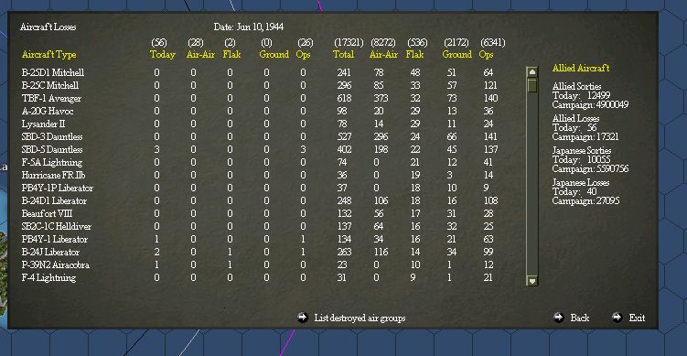Select the Hurricane FR IIb row

pyautogui.click(x=260, y=175)
